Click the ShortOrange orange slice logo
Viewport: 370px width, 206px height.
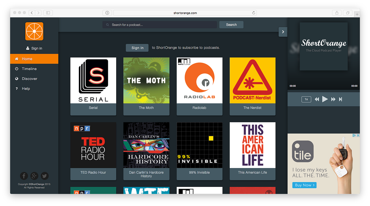(x=34, y=31)
